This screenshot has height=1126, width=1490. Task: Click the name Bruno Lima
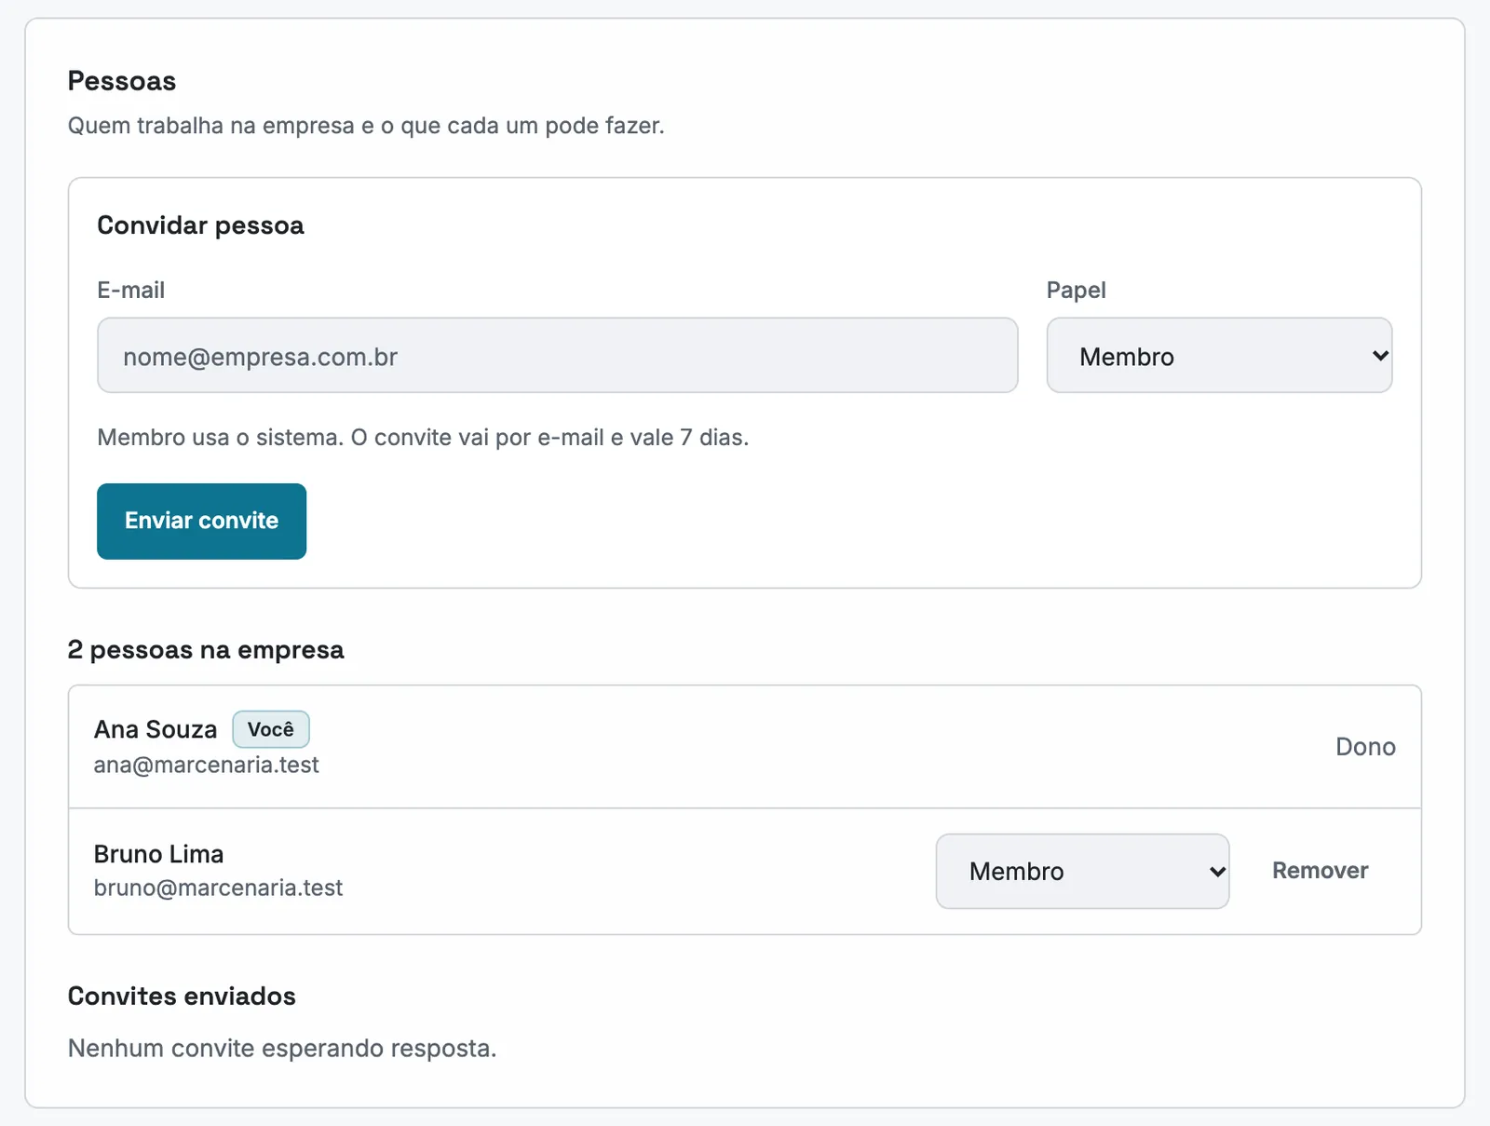[x=159, y=854]
